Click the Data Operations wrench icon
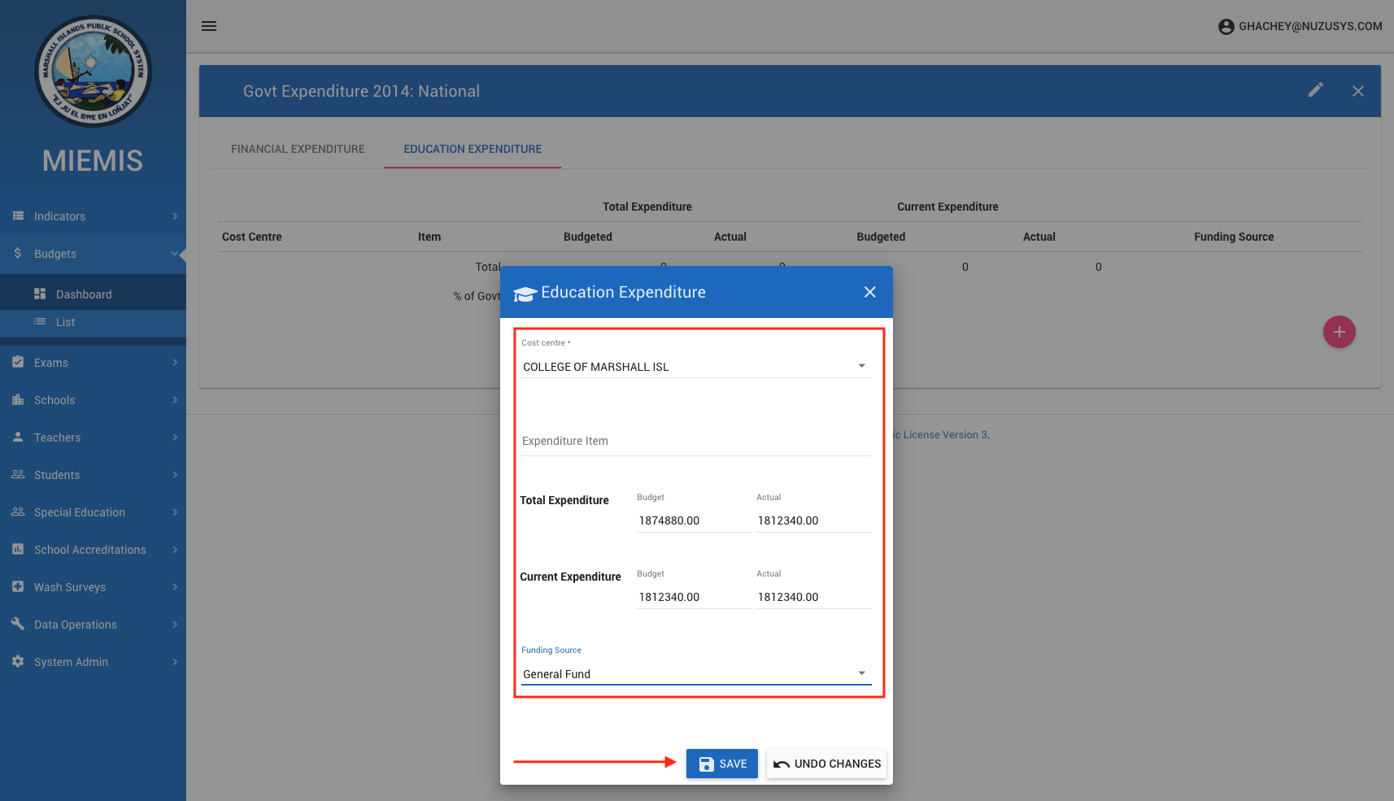Viewport: 1394px width, 801px height. pos(18,625)
